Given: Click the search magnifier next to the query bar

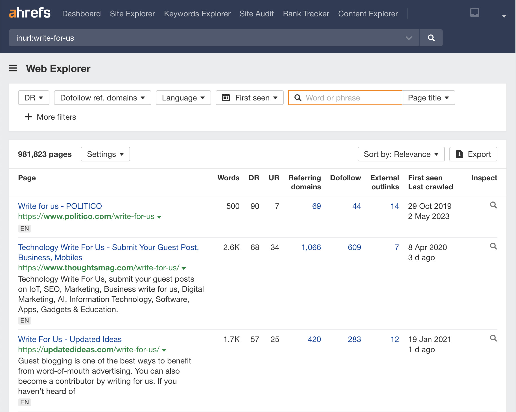Looking at the screenshot, I should click(431, 38).
